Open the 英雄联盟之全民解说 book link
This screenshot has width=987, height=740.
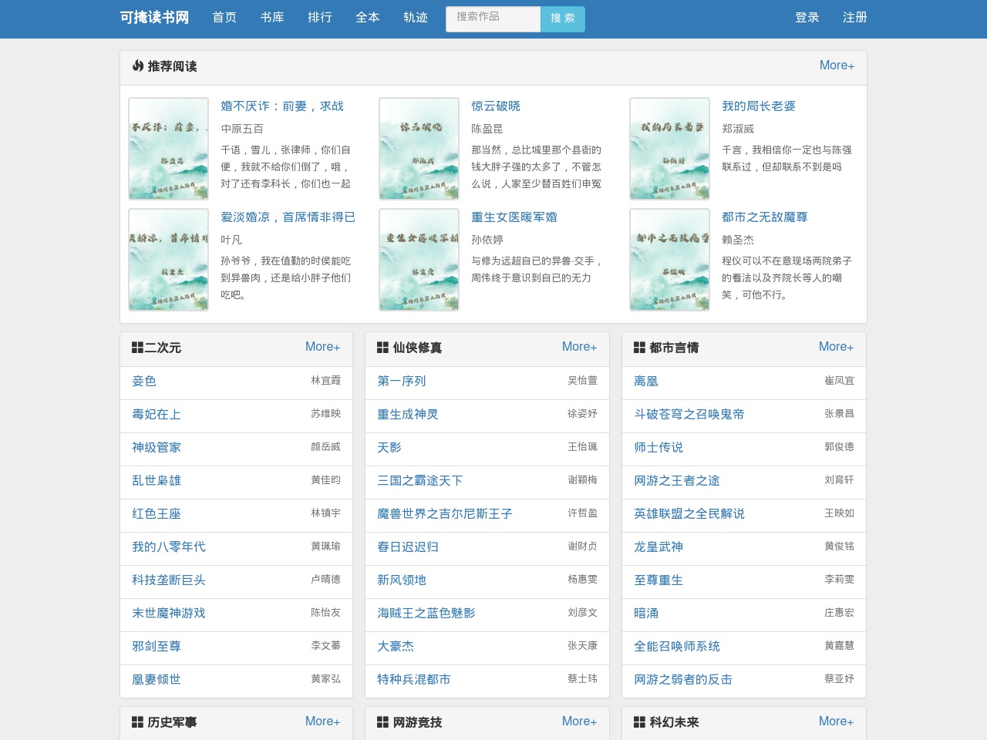tap(689, 513)
